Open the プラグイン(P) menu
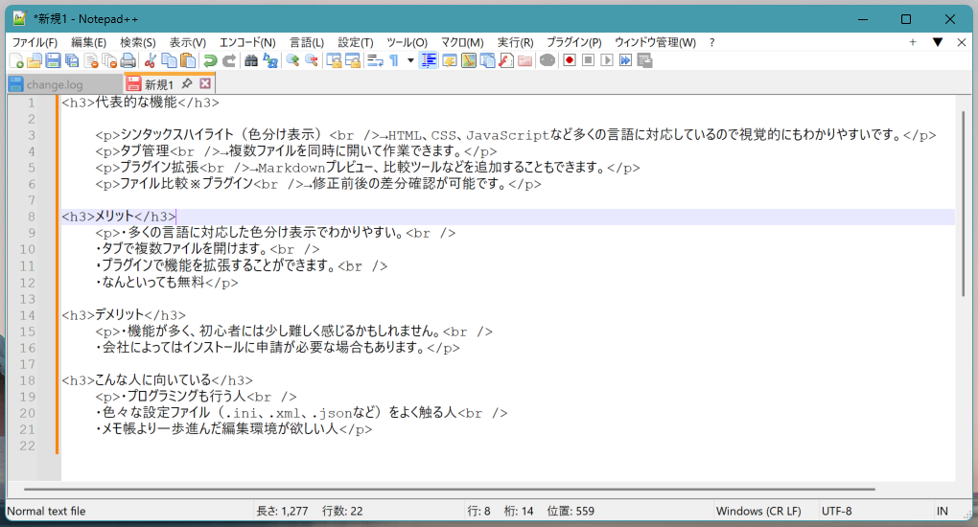The height and width of the screenshot is (527, 978). [574, 42]
